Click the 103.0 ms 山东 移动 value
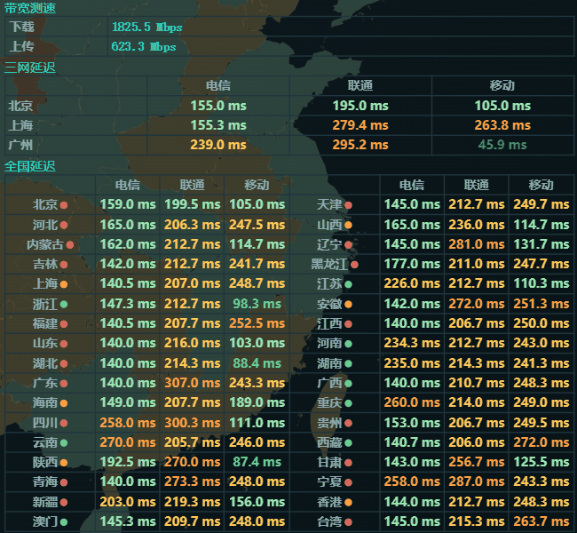Image resolution: width=577 pixels, height=533 pixels. pyautogui.click(x=257, y=343)
